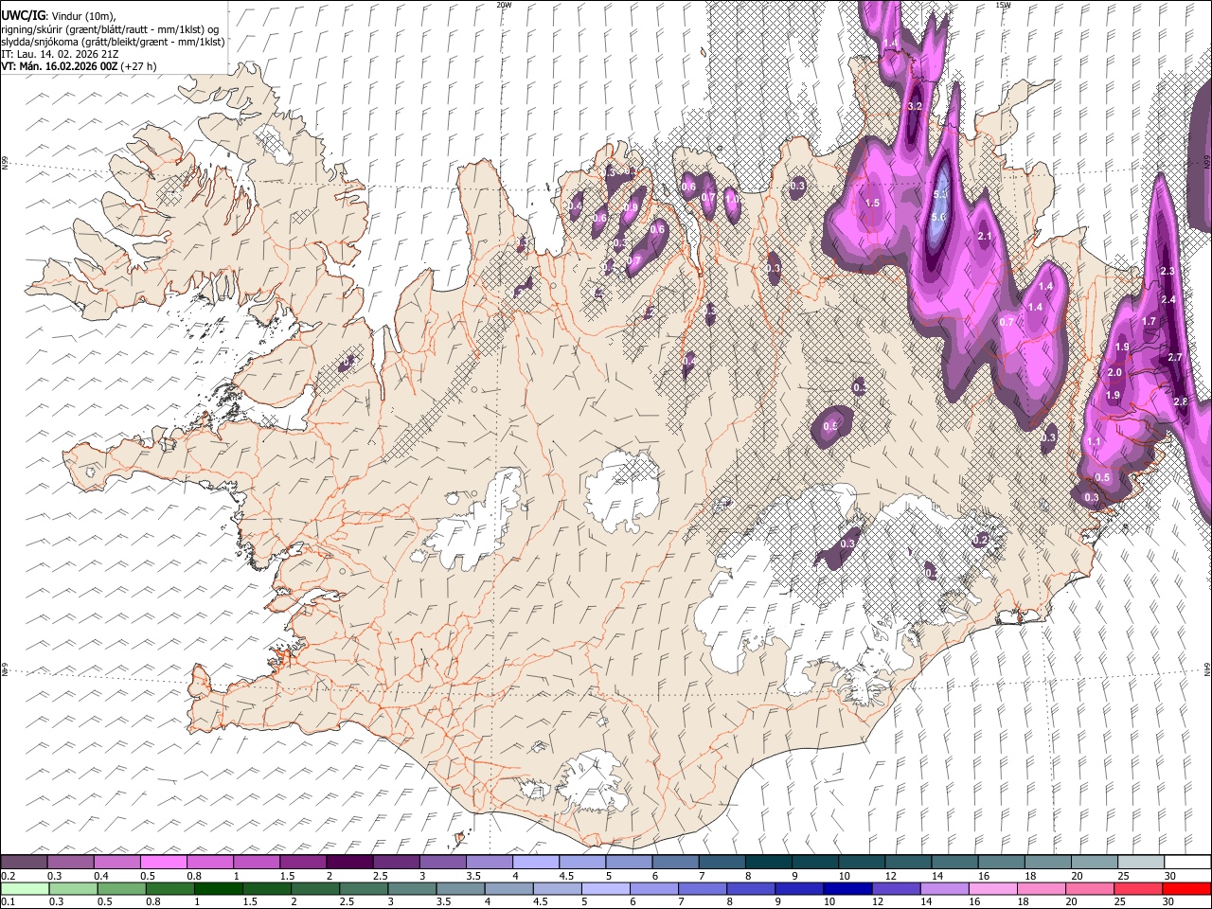Image resolution: width=1212 pixels, height=909 pixels.
Task: Click the 20W longitude label
Action: 504,5
